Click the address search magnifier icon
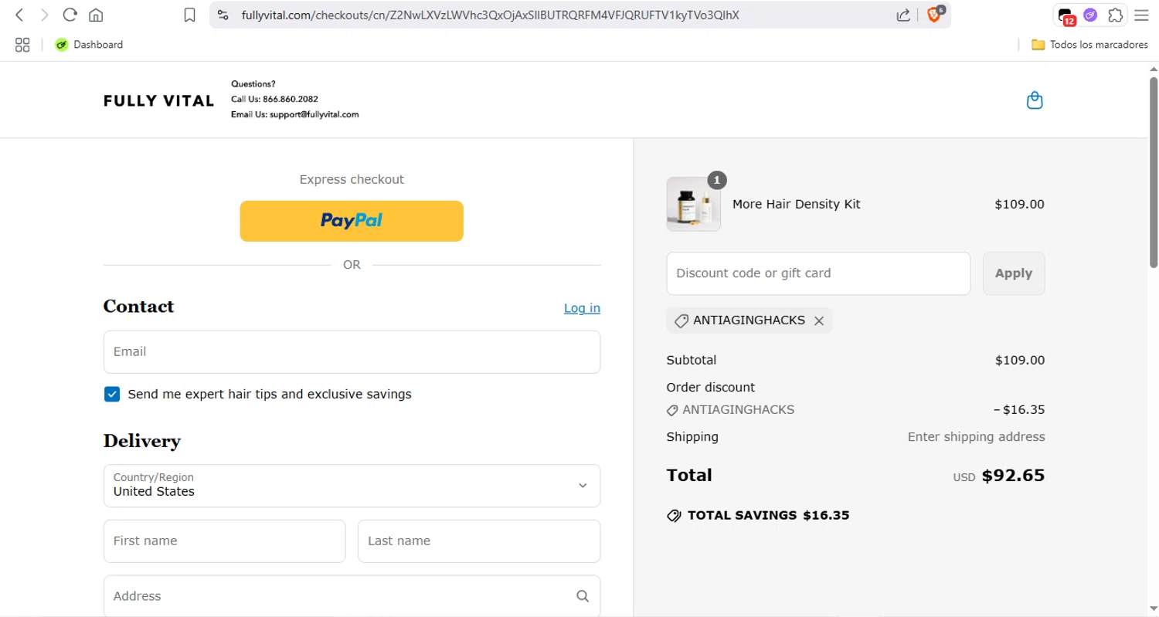The height and width of the screenshot is (617, 1159). [x=583, y=596]
